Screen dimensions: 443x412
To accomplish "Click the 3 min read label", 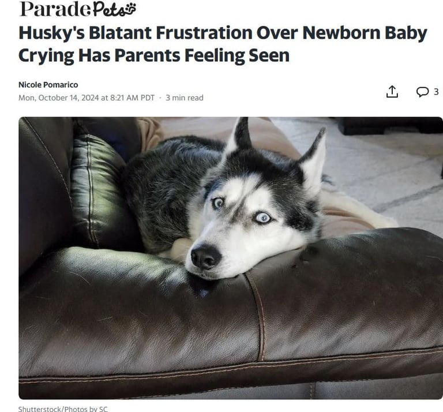I will pyautogui.click(x=185, y=98).
